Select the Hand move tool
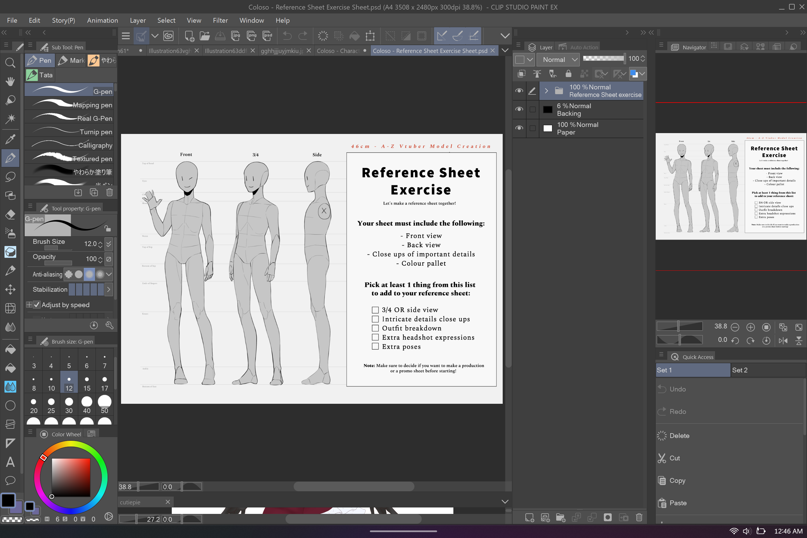 click(x=10, y=82)
